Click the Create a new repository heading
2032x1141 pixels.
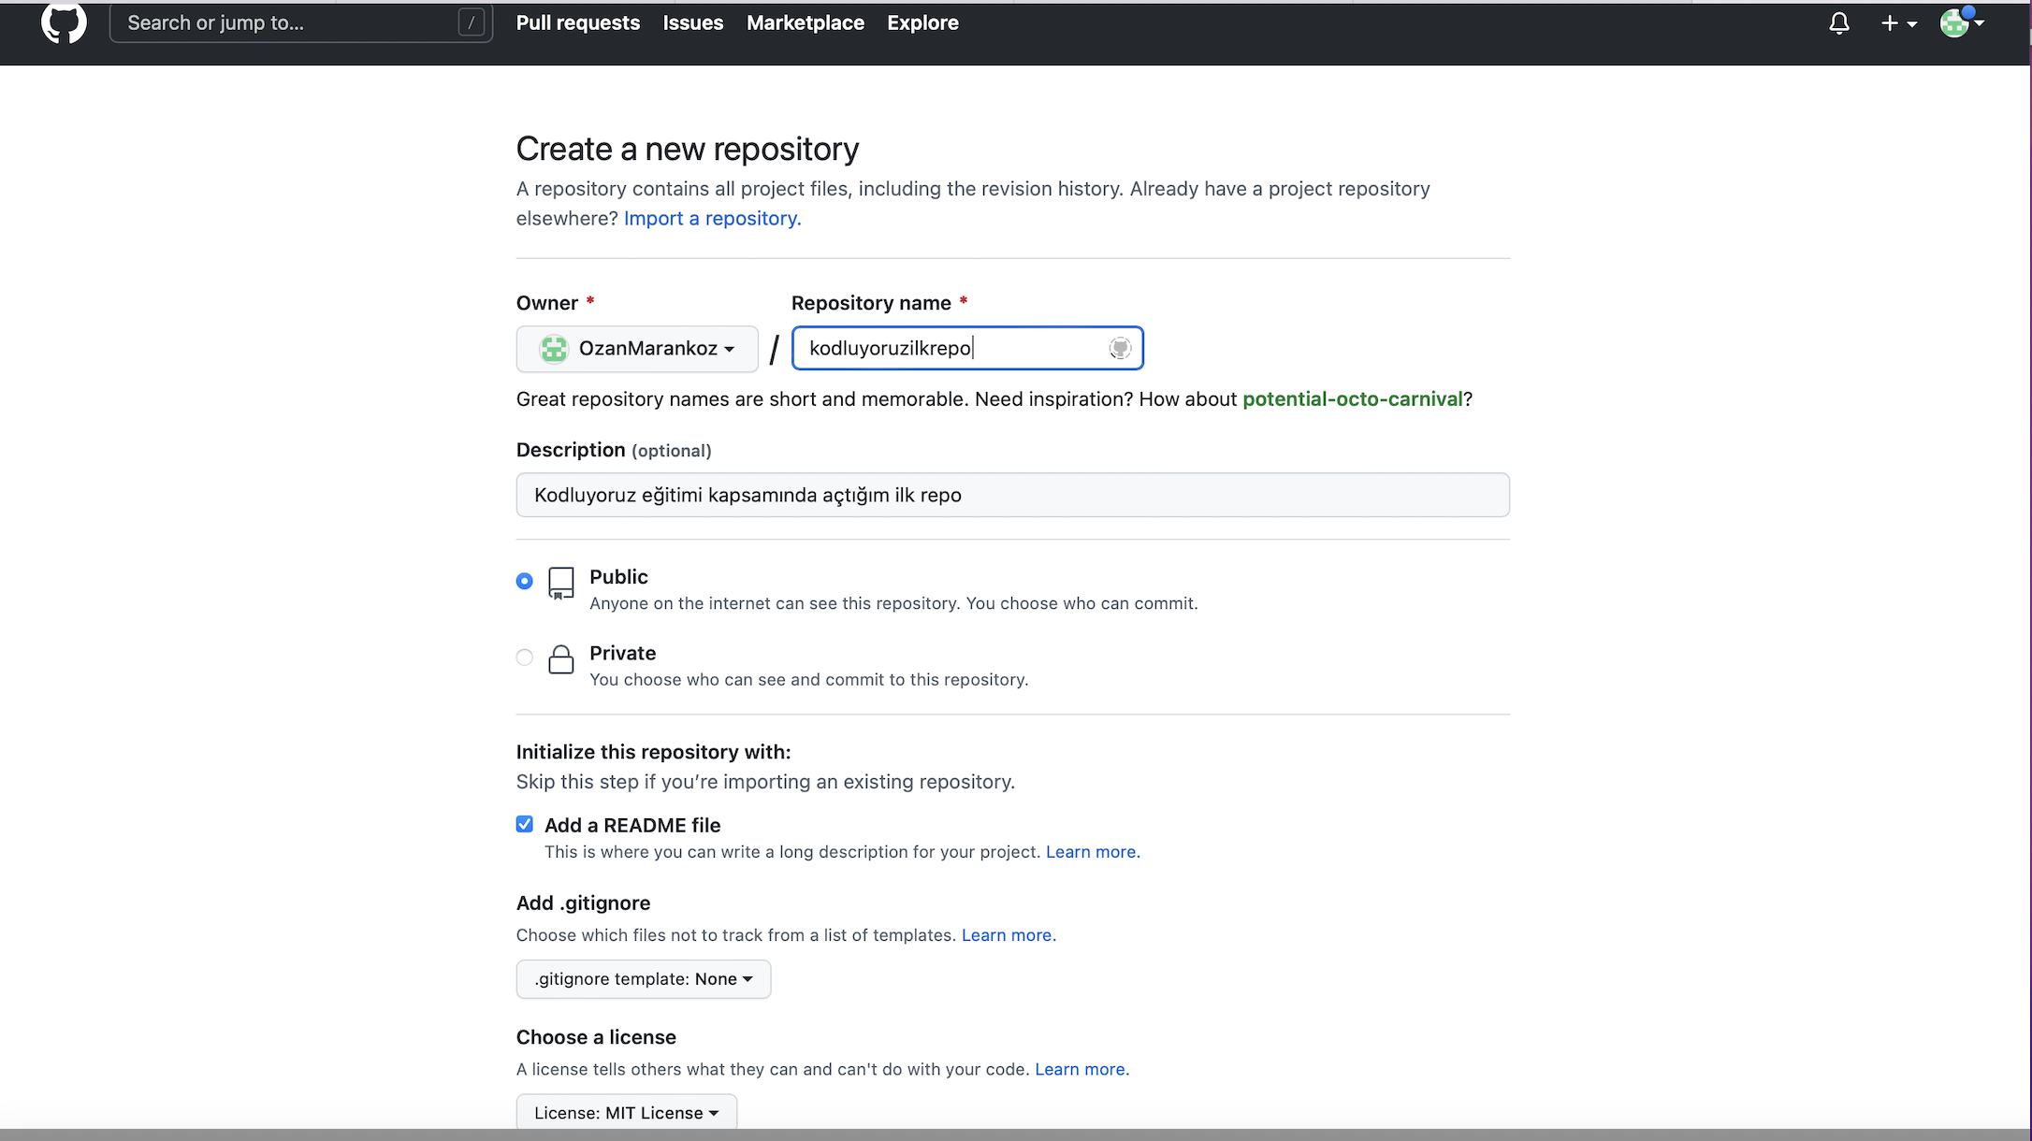click(x=688, y=149)
